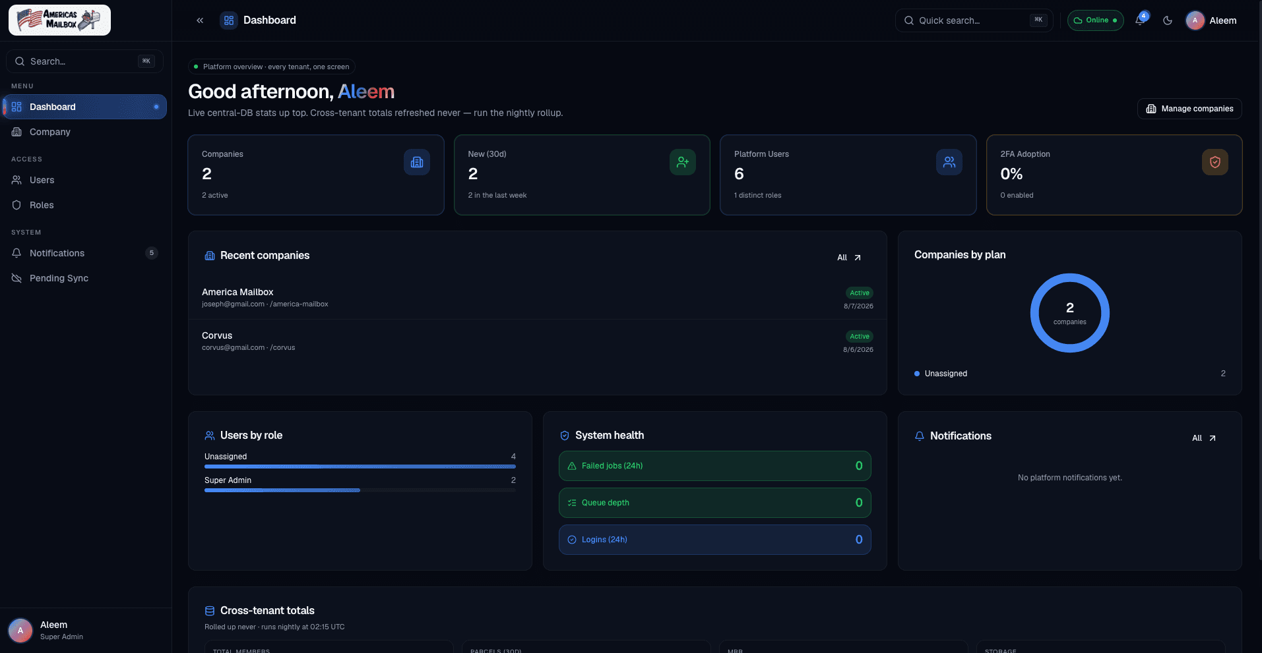Open Roles menu item

coord(85,205)
